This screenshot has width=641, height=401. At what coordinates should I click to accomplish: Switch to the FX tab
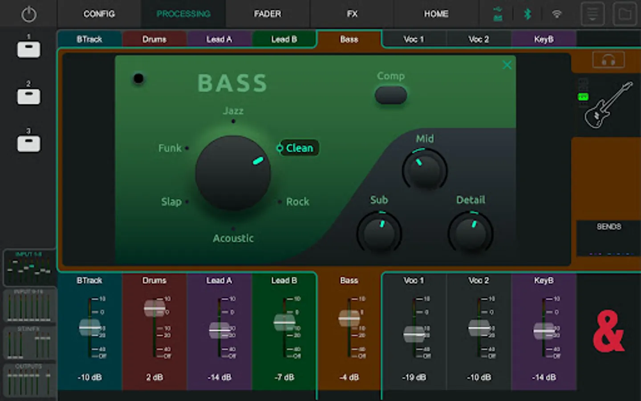(x=352, y=14)
